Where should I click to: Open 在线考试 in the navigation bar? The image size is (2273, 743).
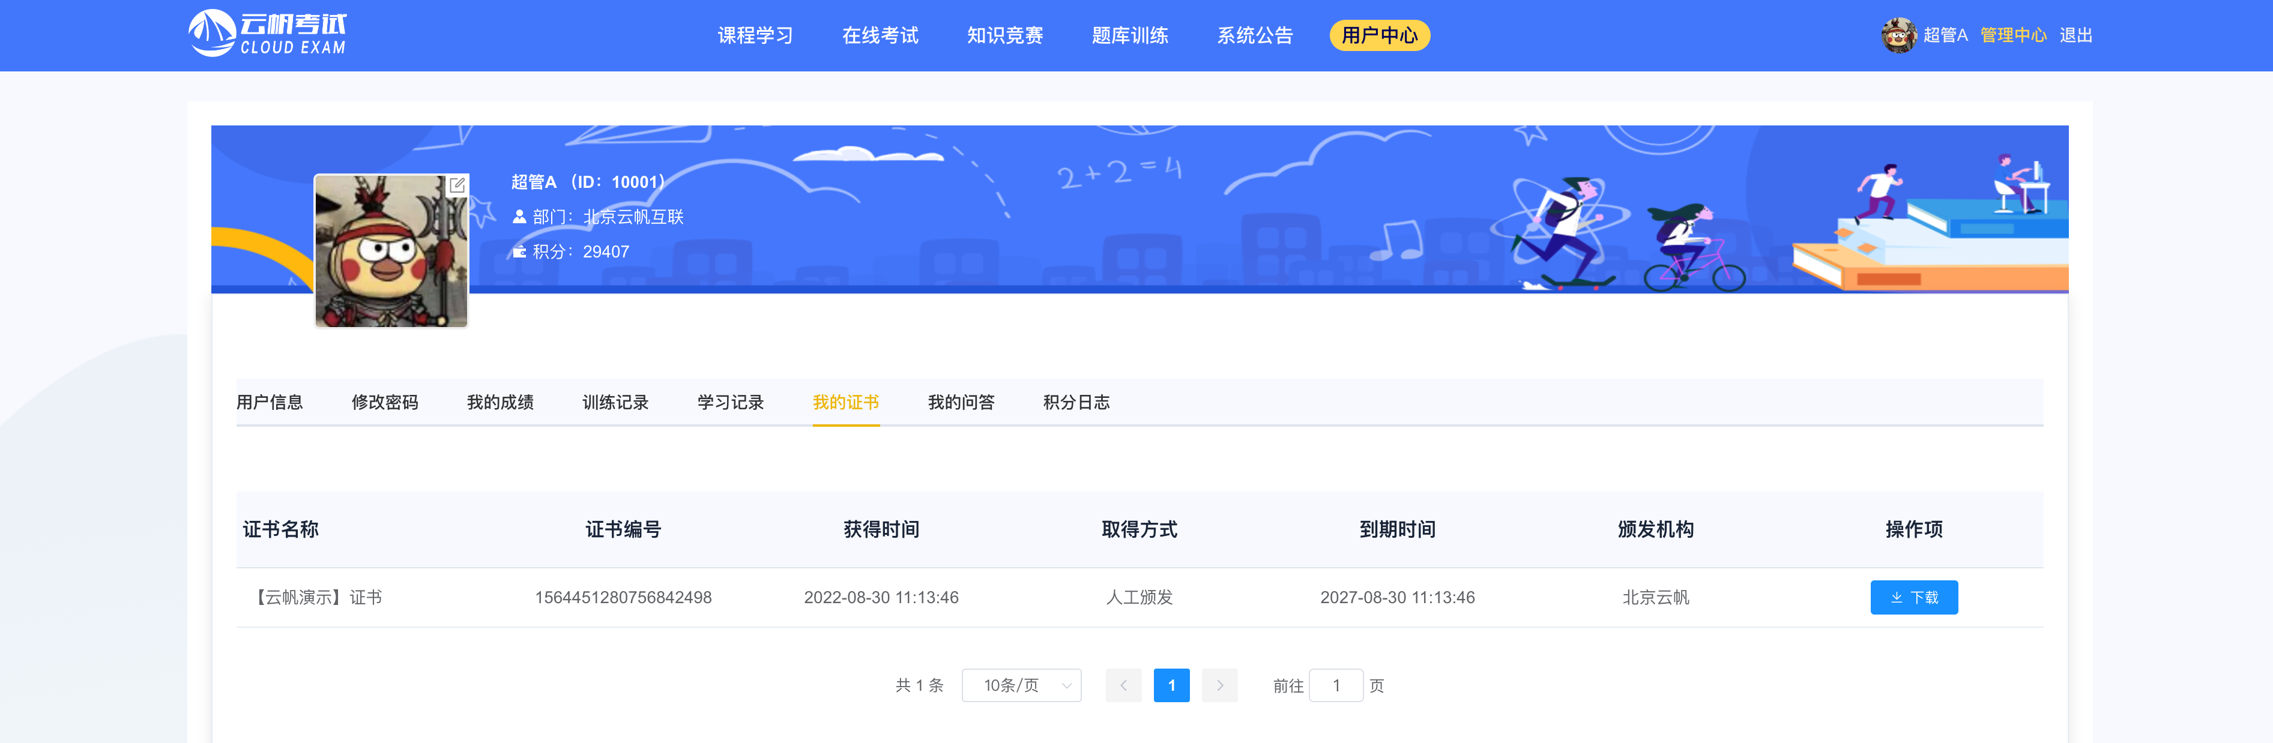point(880,35)
